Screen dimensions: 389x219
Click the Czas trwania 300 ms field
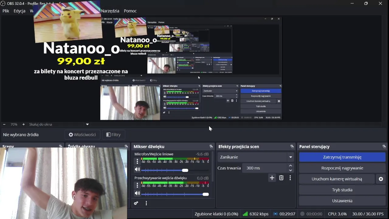click(264, 168)
